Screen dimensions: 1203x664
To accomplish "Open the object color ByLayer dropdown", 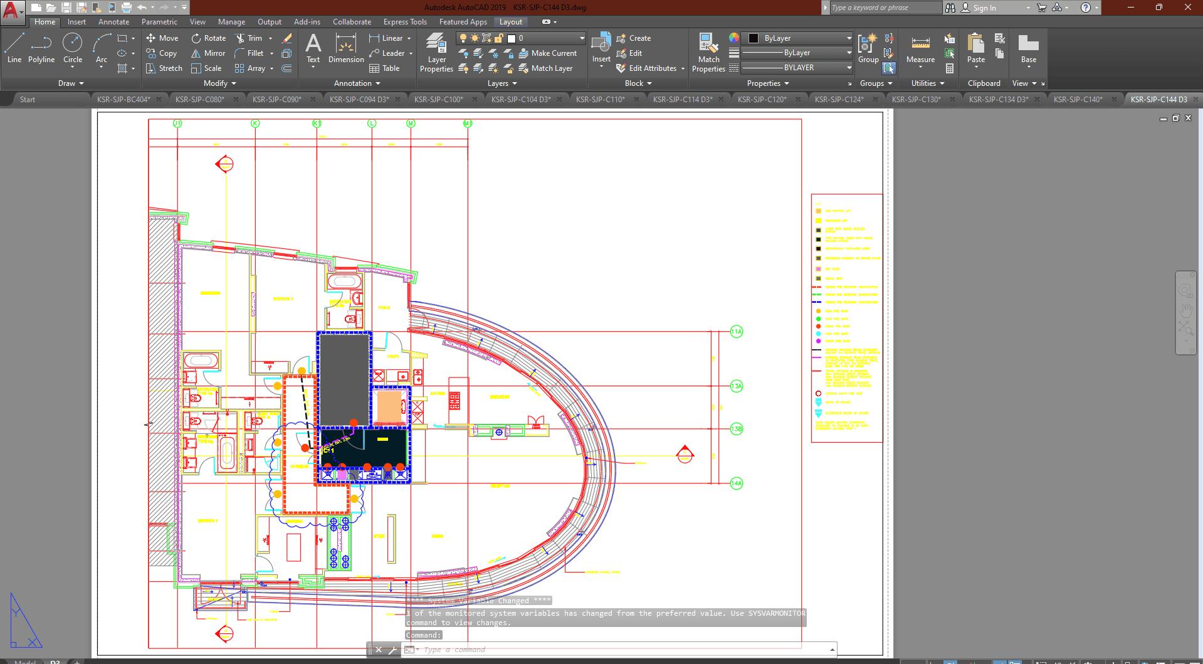I will point(849,38).
